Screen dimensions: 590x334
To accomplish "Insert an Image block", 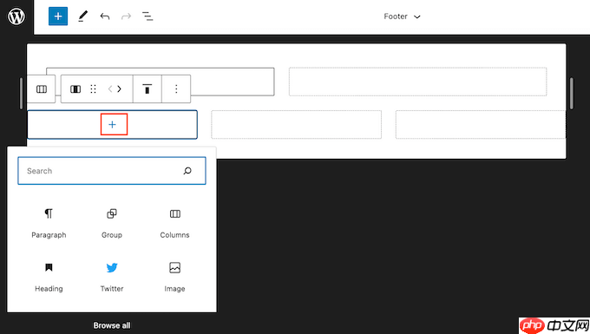I will coord(174,278).
